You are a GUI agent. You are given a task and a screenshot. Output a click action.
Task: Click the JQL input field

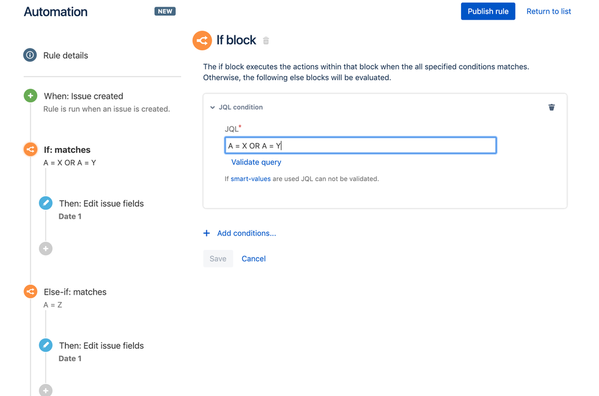(x=360, y=146)
